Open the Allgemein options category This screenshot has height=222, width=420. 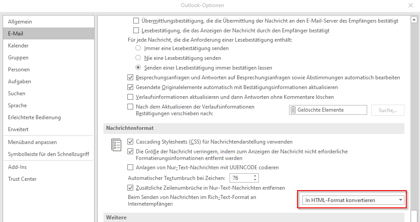tap(48, 22)
